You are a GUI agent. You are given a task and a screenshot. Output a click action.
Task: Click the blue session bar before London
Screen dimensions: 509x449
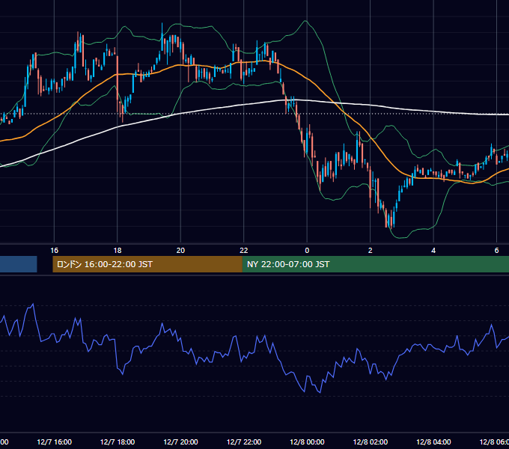click(x=19, y=264)
